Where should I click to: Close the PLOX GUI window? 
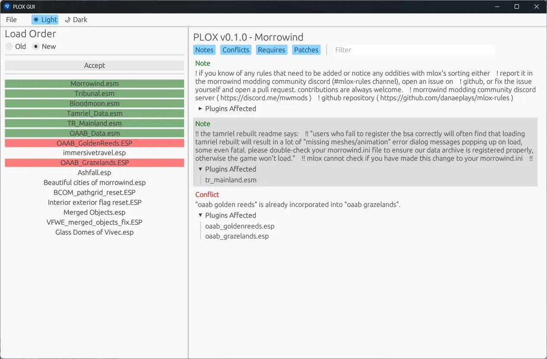coord(537,6)
